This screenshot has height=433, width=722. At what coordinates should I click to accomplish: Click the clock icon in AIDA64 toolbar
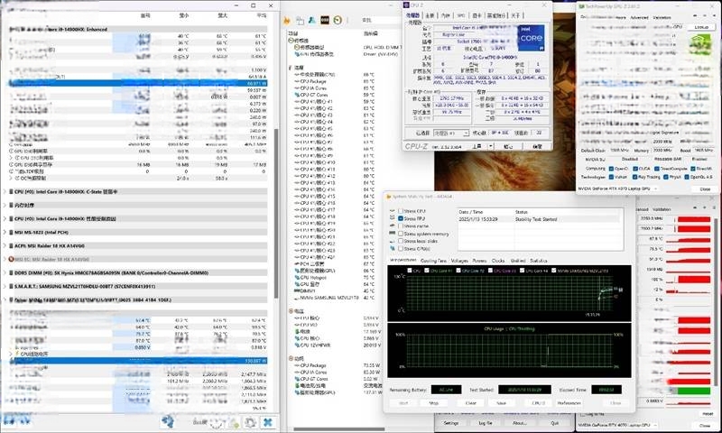(338, 20)
